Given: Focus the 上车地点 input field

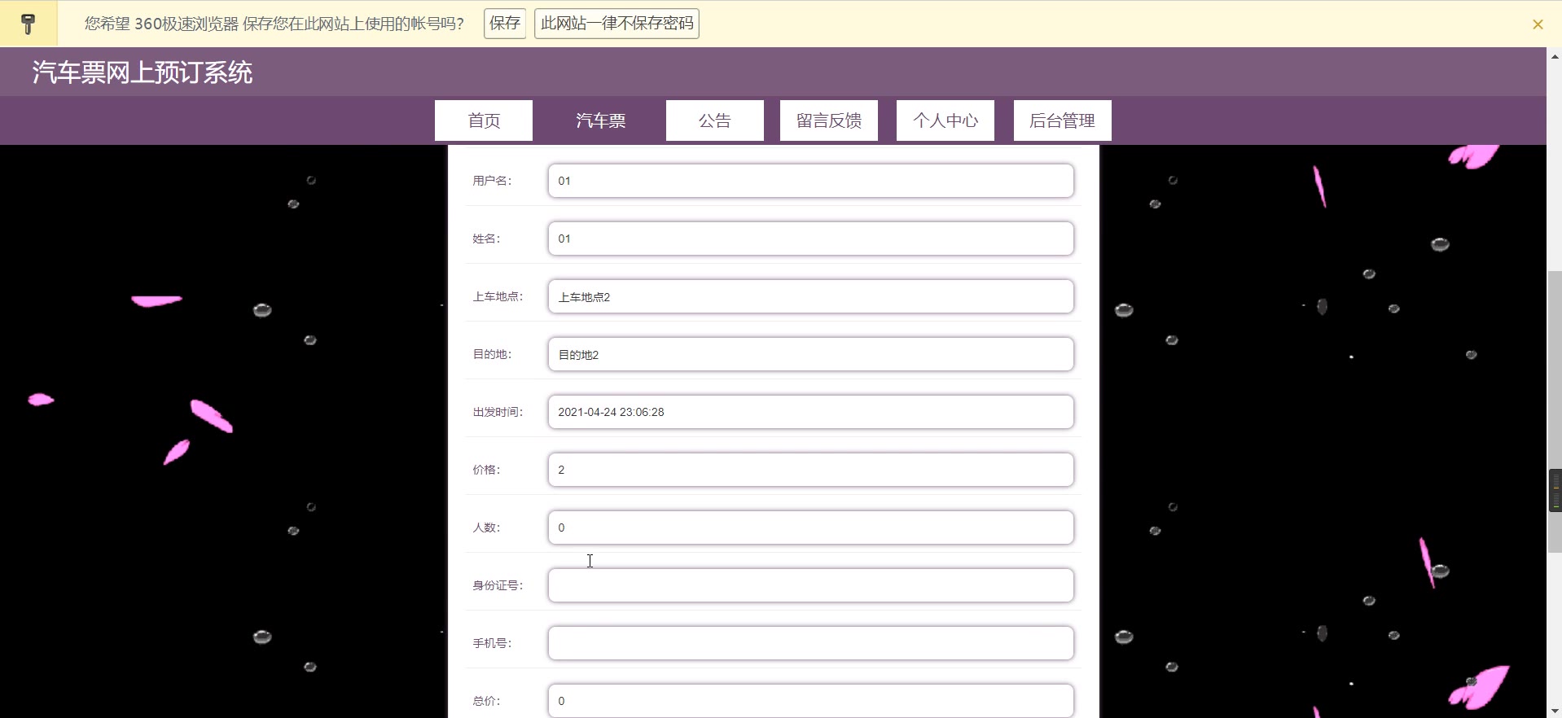Looking at the screenshot, I should click(x=811, y=296).
